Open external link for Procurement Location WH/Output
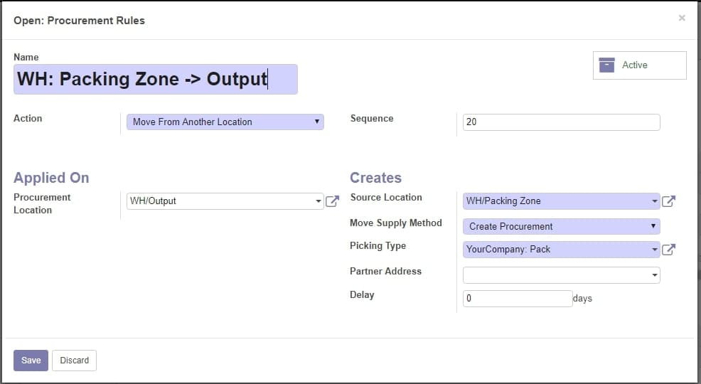The image size is (701, 384). click(x=332, y=201)
